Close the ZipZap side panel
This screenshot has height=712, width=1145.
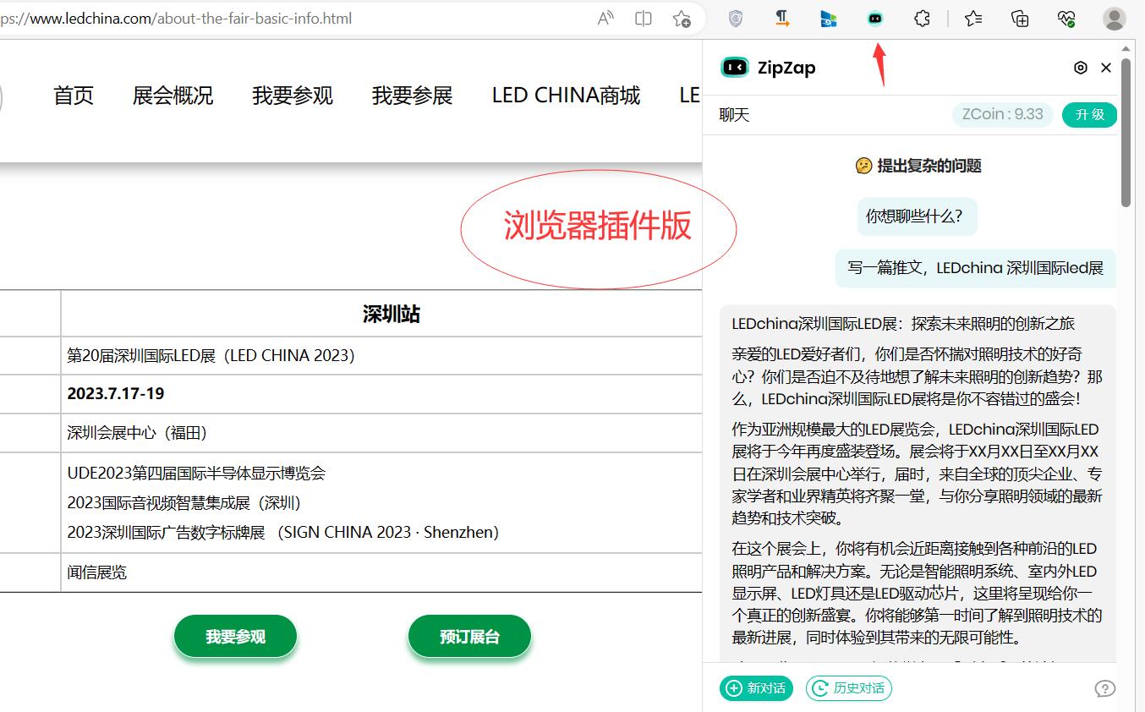coord(1106,68)
